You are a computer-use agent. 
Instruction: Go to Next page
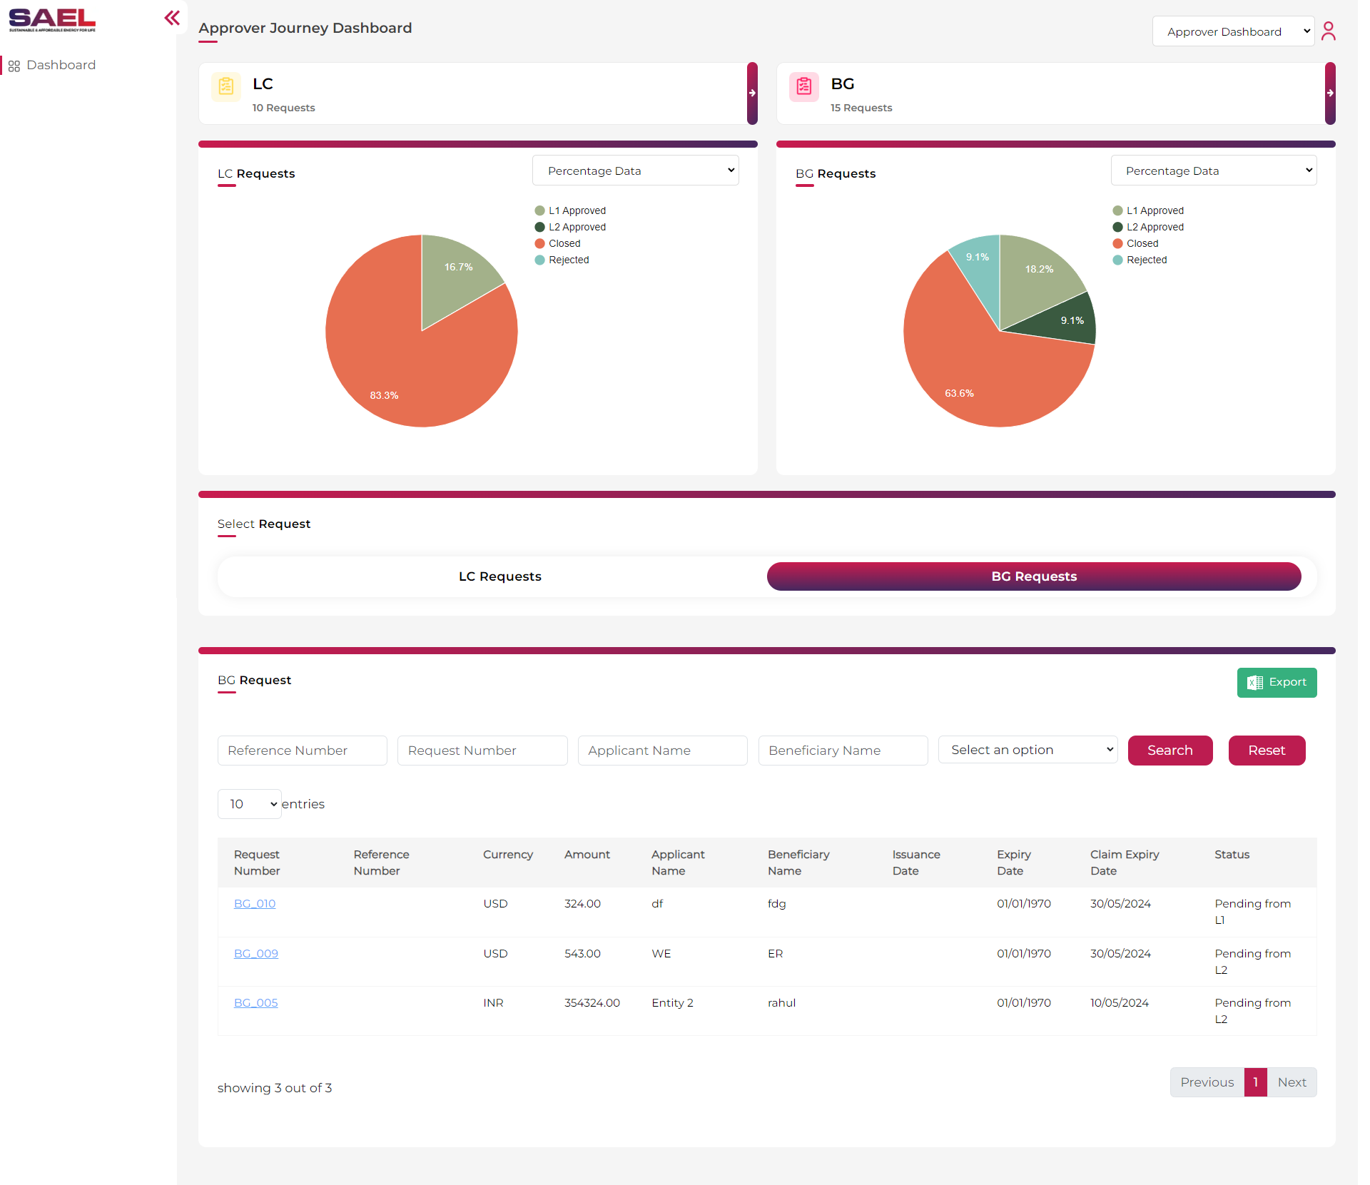pos(1292,1082)
